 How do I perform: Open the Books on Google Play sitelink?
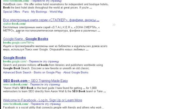[47, 72]
